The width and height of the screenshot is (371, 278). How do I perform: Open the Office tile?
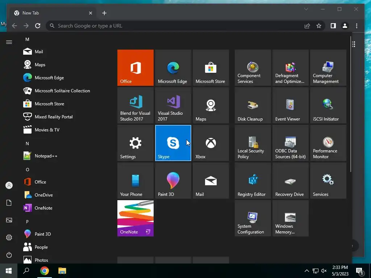(136, 68)
